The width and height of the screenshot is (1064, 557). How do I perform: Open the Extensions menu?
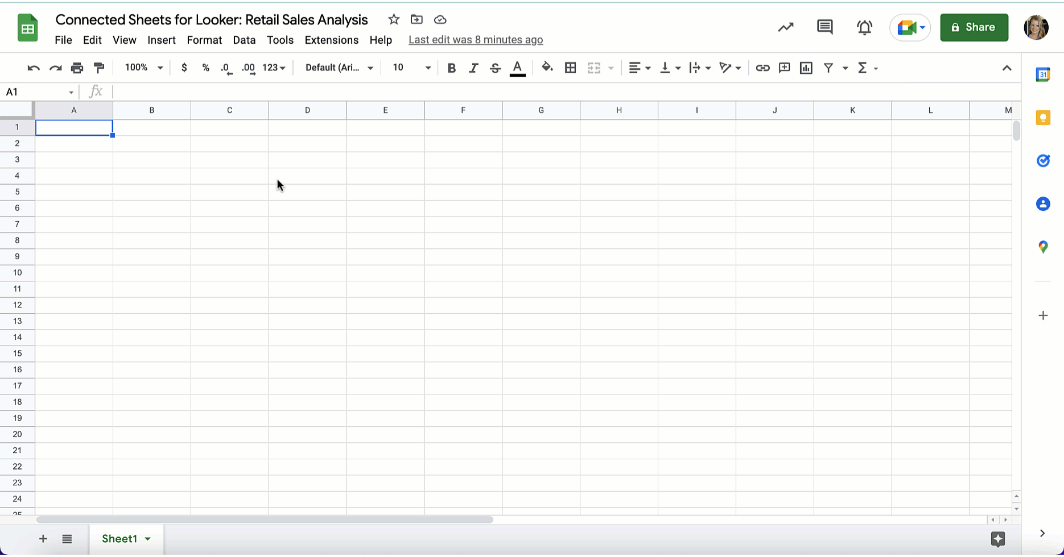click(331, 40)
